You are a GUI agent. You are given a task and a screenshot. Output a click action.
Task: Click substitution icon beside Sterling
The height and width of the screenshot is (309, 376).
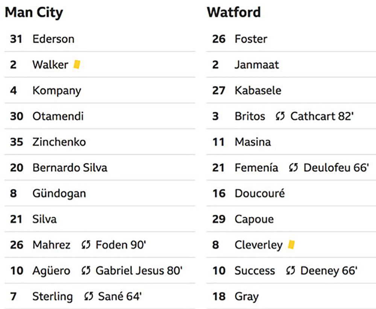click(x=88, y=296)
